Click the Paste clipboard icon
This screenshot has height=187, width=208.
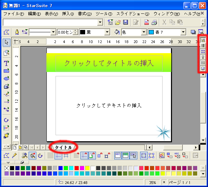[x=180, y=22]
